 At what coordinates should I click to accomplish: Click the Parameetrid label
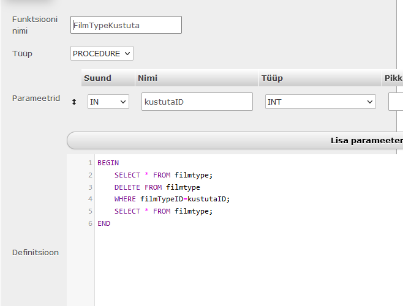click(x=36, y=98)
